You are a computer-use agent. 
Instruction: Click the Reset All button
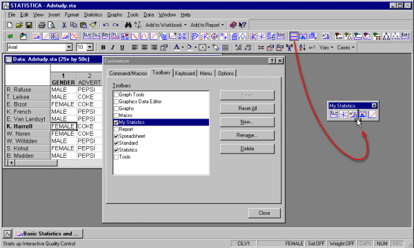coord(247,109)
